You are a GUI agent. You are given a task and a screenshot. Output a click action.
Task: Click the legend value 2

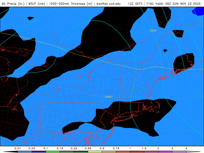(x=158, y=148)
